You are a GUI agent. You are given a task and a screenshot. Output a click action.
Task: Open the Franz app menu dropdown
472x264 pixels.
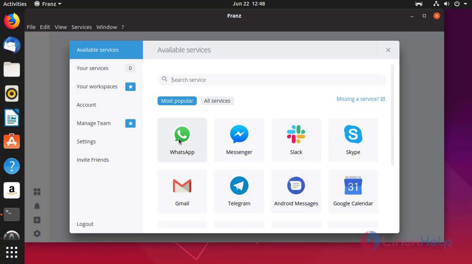(x=48, y=4)
